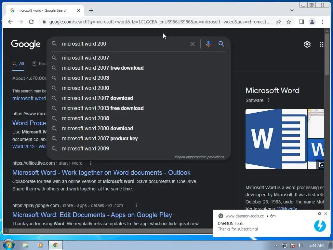Viewport: 333px width, 250px height.
Task: Open the large Word logo image
Action: point(276,139)
